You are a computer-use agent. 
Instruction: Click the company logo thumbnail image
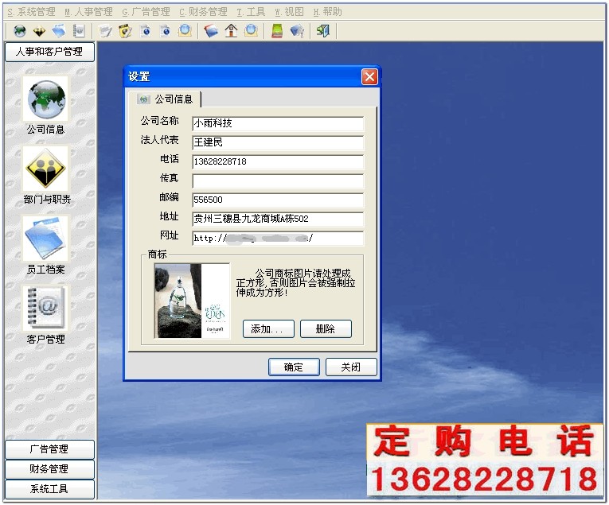[x=191, y=301]
